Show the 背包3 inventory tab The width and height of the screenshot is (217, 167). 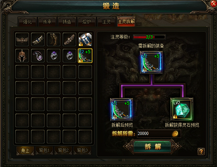click(82, 150)
